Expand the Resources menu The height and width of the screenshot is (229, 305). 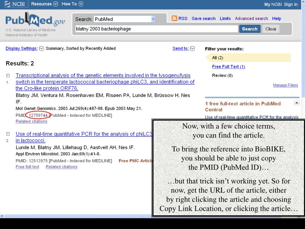coord(56,4)
